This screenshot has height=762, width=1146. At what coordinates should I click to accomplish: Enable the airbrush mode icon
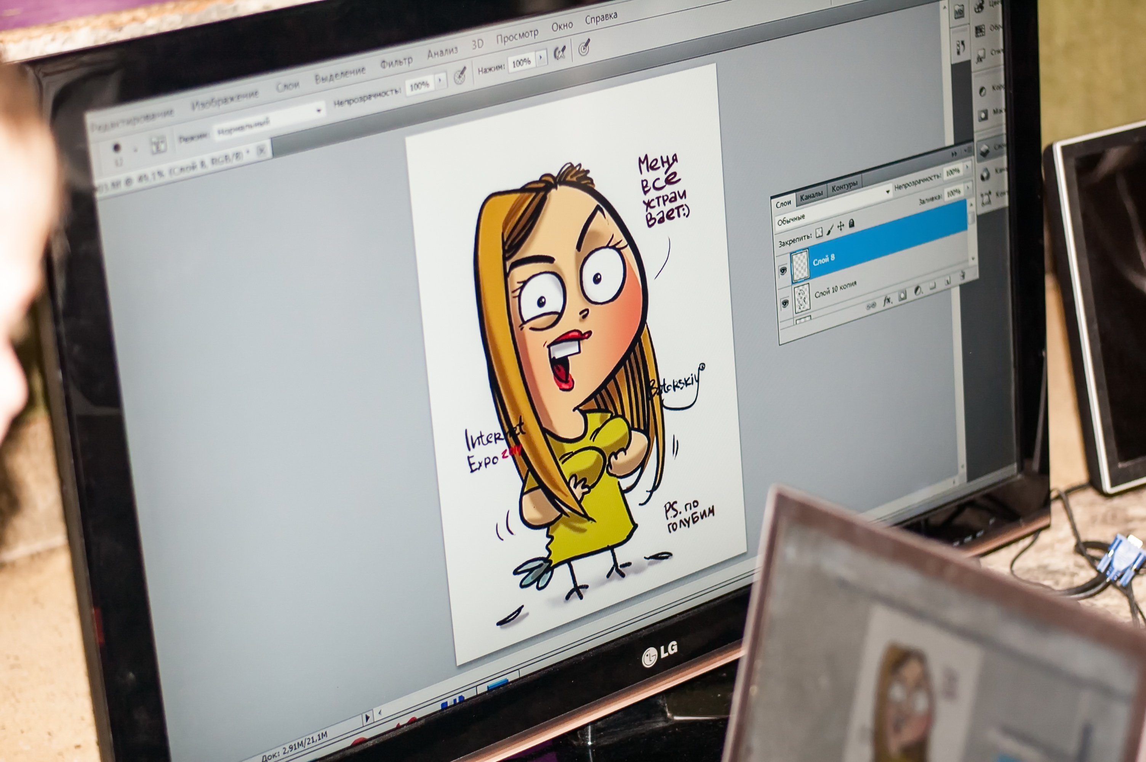[x=560, y=53]
